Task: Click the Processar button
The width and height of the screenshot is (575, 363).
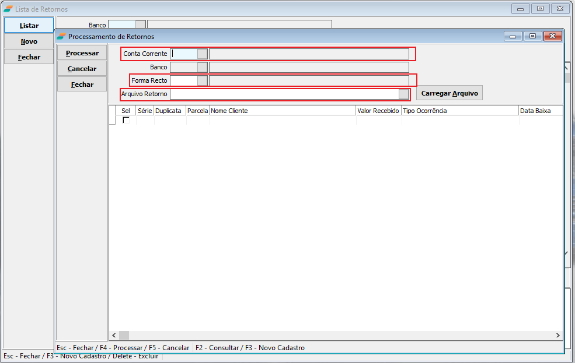Action: (x=82, y=53)
